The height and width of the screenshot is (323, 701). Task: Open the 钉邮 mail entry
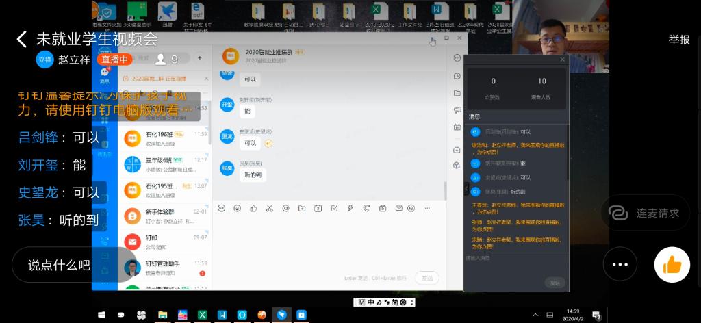[164, 242]
